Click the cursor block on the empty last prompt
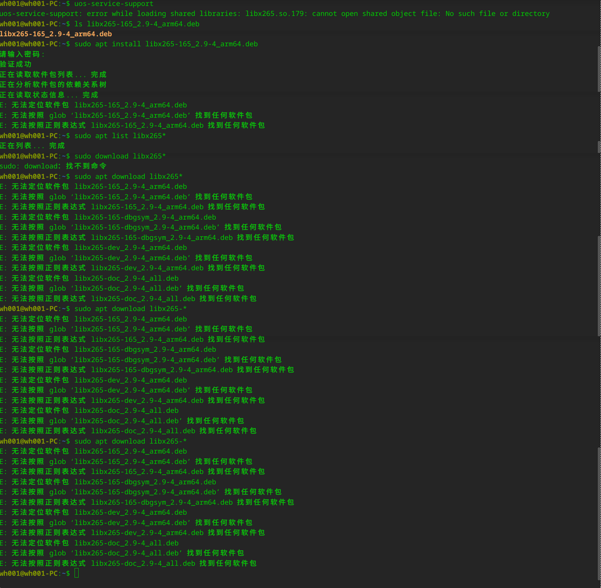 pyautogui.click(x=77, y=573)
